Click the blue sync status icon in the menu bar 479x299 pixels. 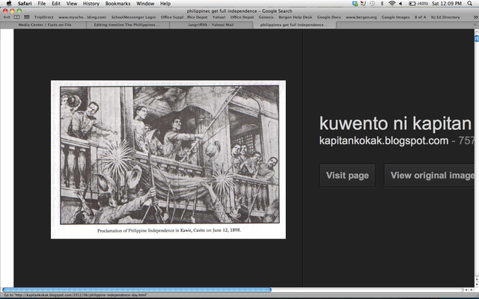[x=355, y=4]
